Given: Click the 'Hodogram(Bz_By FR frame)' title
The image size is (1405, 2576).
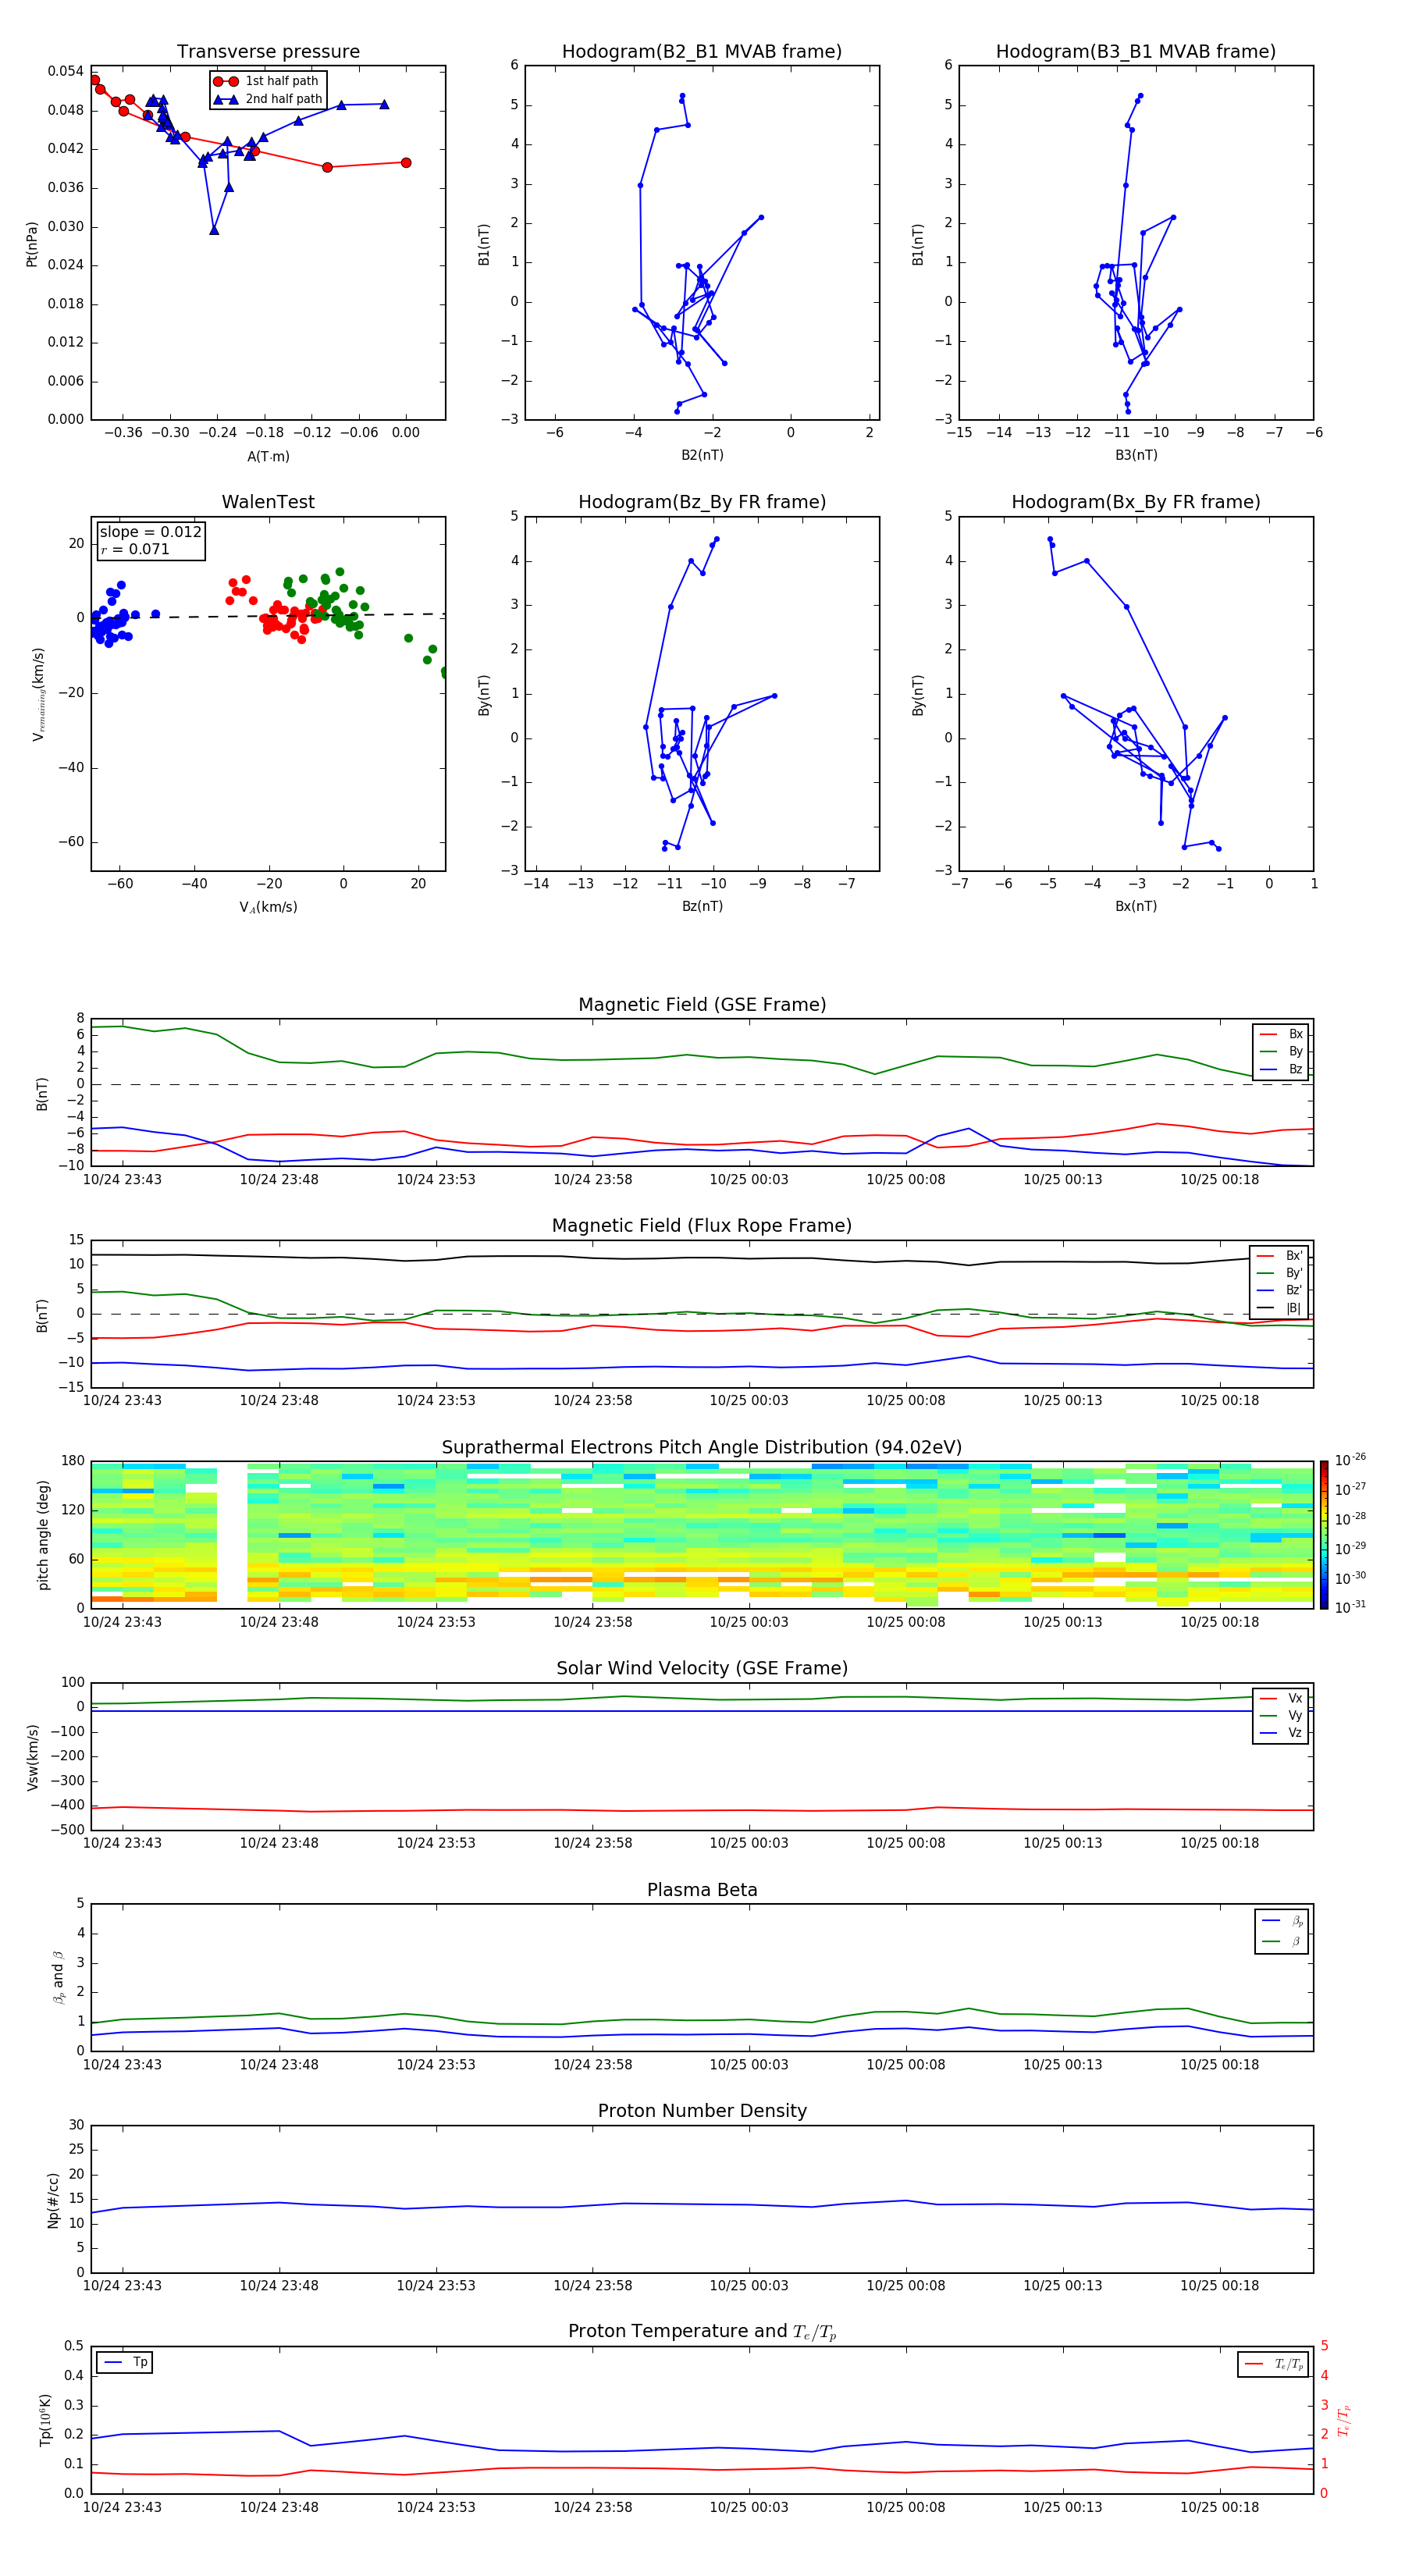Looking at the screenshot, I should (702, 502).
